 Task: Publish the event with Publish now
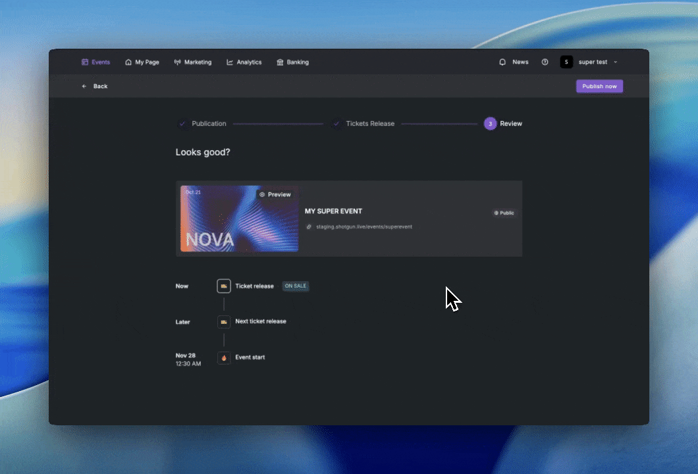click(599, 86)
